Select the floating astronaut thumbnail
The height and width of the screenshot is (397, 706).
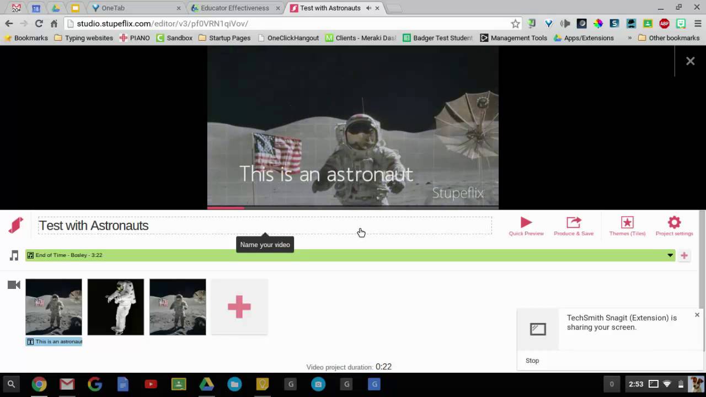click(116, 307)
